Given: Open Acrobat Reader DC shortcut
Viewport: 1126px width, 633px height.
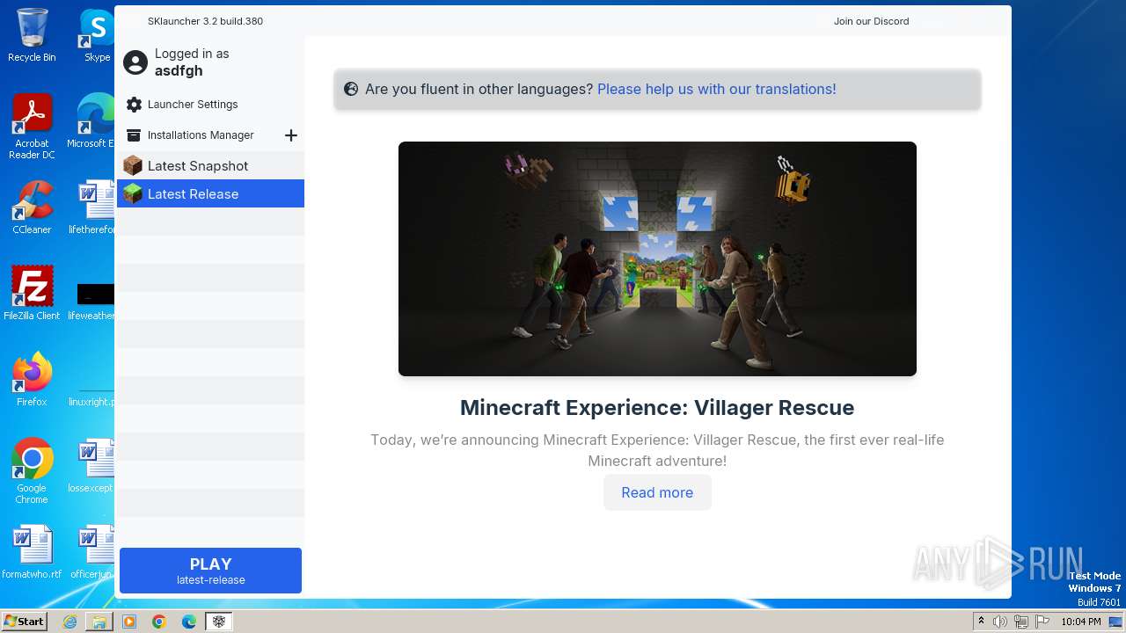Looking at the screenshot, I should point(32,127).
